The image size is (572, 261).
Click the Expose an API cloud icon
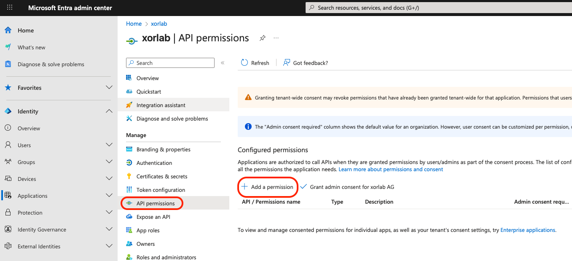pos(129,217)
